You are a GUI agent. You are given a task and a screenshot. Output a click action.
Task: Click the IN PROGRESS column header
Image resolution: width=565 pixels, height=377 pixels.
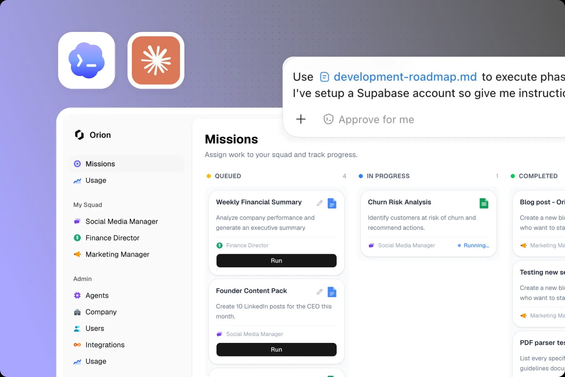tap(388, 176)
